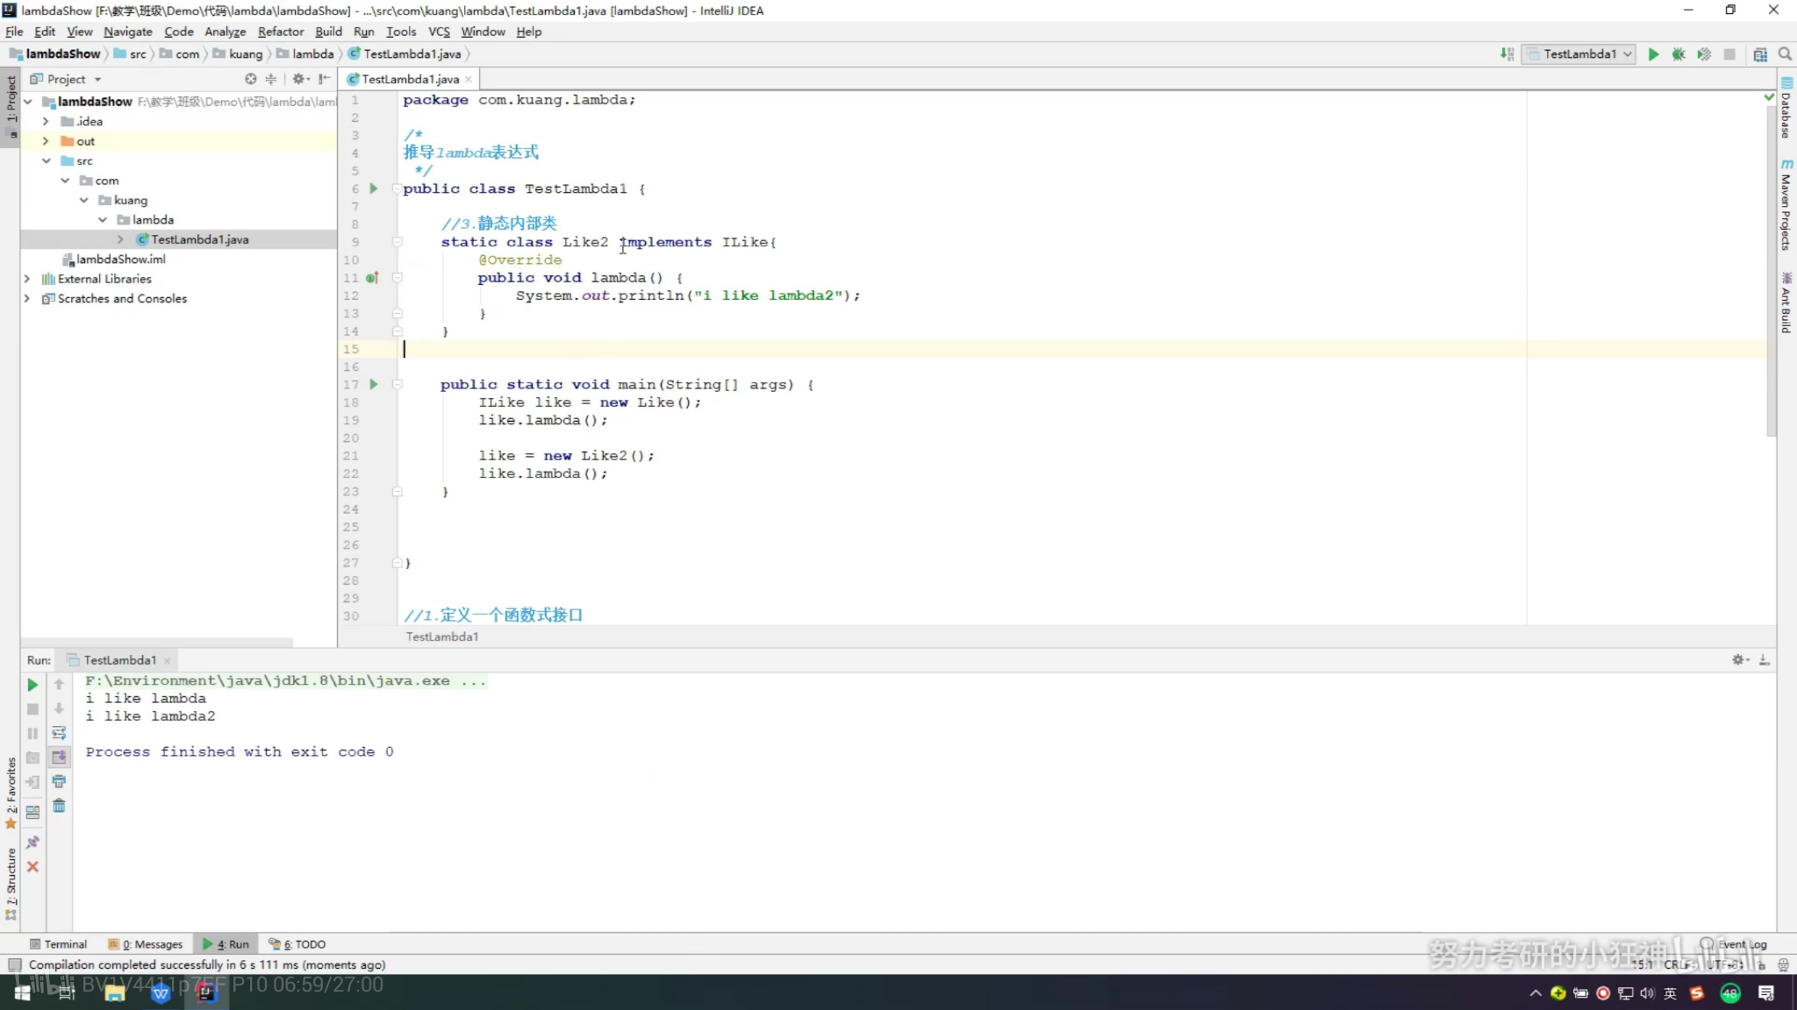Toggle scroll to end in console
Viewport: 1797px width, 1010px height.
pyautogui.click(x=59, y=757)
